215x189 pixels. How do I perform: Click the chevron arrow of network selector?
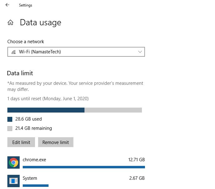click(140, 52)
